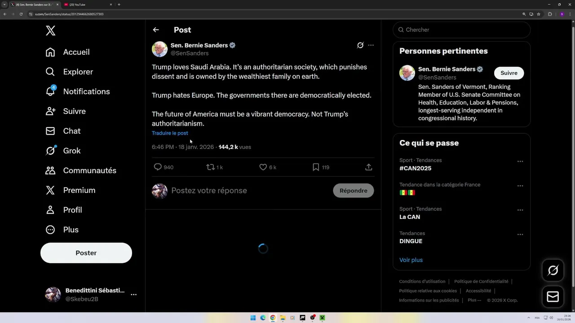Open the X logo home link

coord(50,31)
